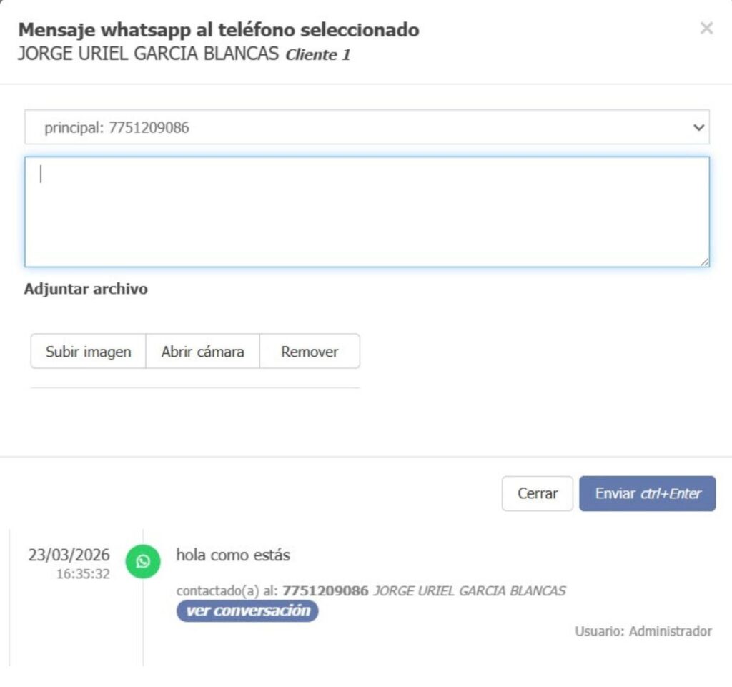This screenshot has height=687, width=732.
Task: Select the 'hola como estás' message text
Action: pyautogui.click(x=233, y=555)
